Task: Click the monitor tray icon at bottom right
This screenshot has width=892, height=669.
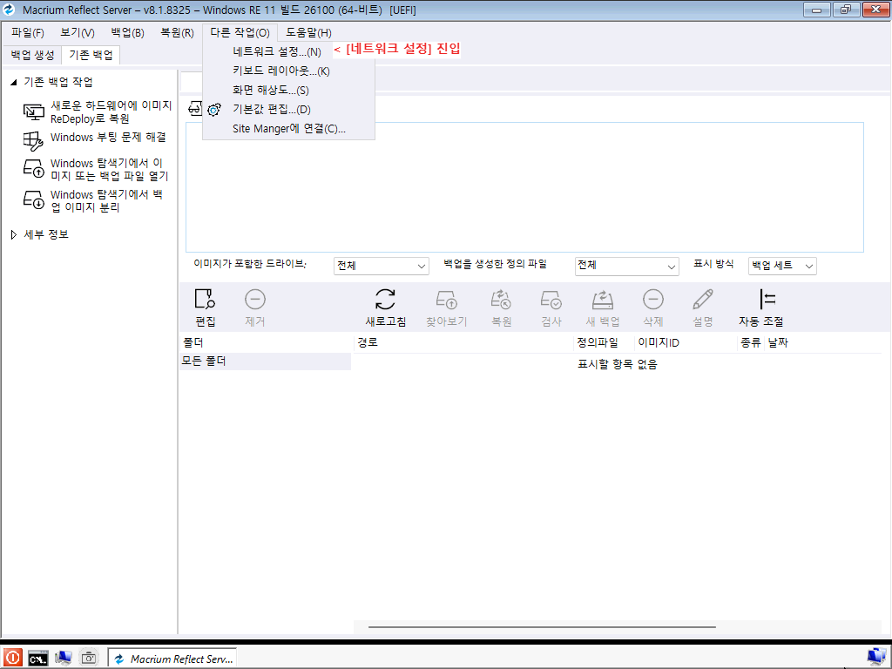Action: [877, 658]
